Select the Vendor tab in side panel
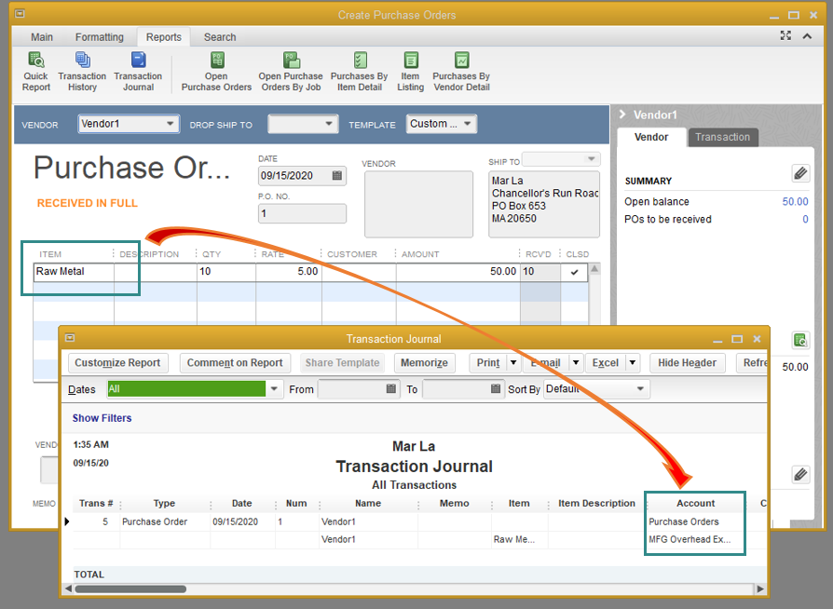 (651, 137)
